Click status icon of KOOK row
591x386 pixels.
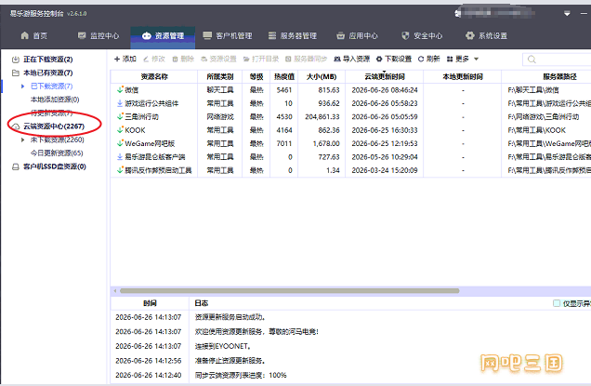click(120, 130)
